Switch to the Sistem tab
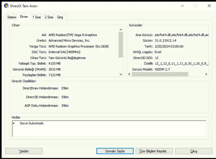This screenshot has width=216, height=159. coord(12,17)
